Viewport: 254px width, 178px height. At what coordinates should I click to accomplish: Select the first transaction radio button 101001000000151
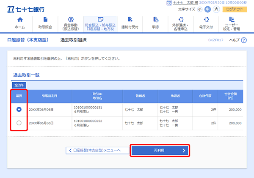18,109
